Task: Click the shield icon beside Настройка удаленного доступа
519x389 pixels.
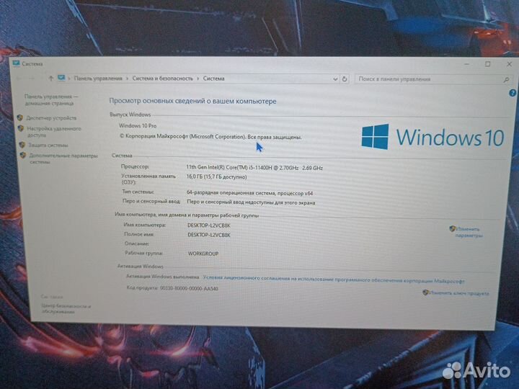Action: [x=20, y=128]
